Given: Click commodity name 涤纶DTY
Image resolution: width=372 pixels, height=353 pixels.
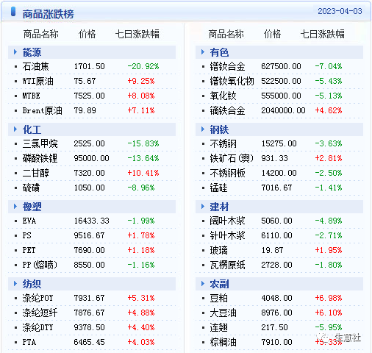Looking at the screenshot, I should coord(37,327).
